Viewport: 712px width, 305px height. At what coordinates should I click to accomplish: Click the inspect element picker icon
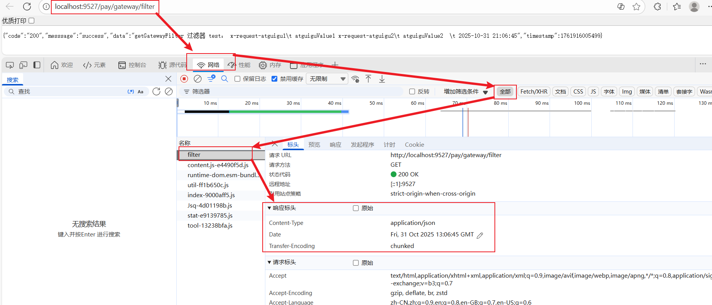10,65
